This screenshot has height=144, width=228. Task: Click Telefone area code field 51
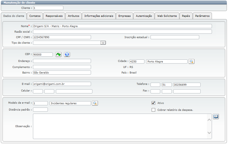tap(167, 85)
